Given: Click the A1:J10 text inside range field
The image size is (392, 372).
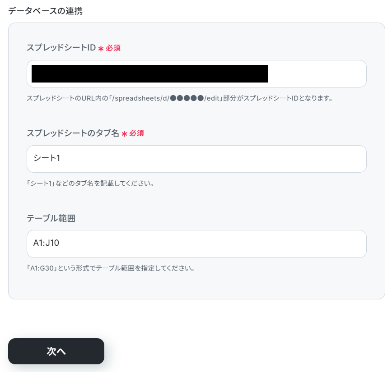Looking at the screenshot, I should click(46, 243).
